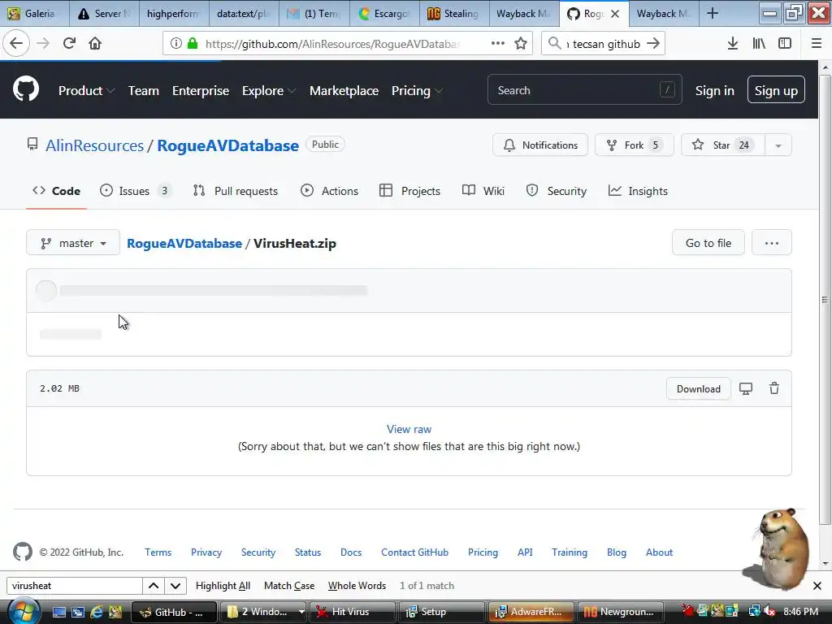The height and width of the screenshot is (624, 832).
Task: Bookmark this page with star icon
Action: click(x=521, y=44)
